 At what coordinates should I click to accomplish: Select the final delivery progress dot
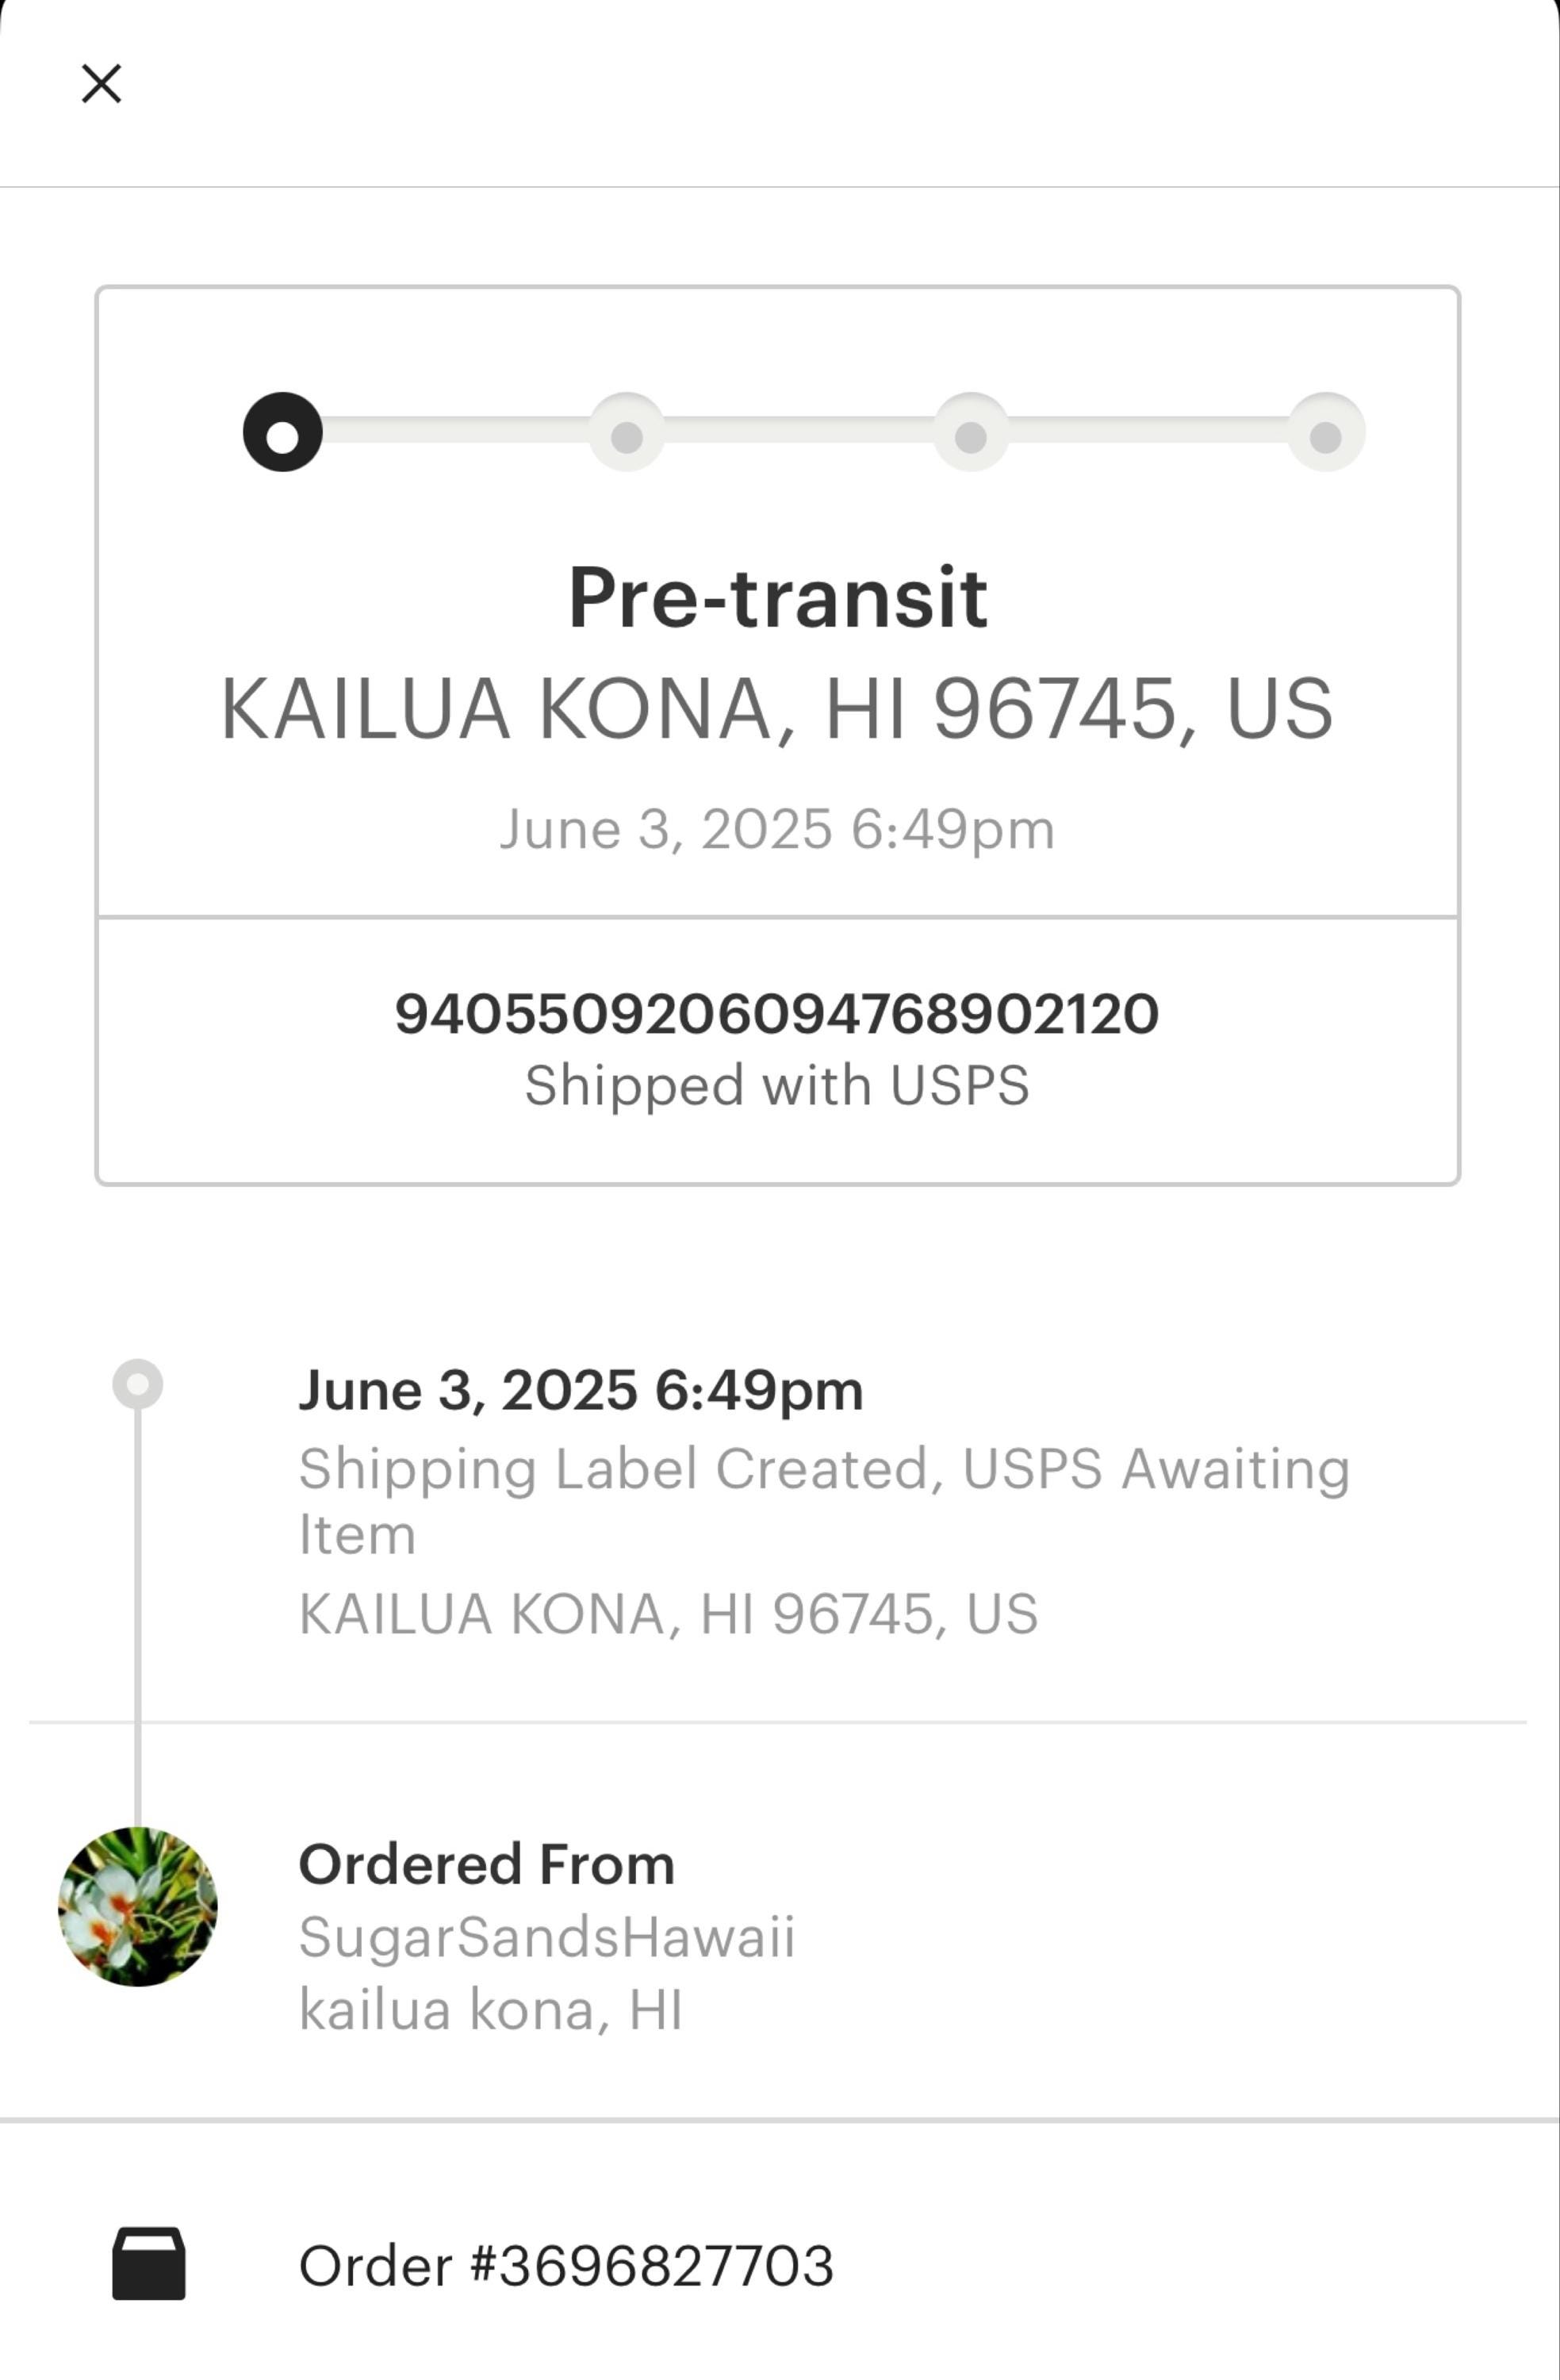1326,432
